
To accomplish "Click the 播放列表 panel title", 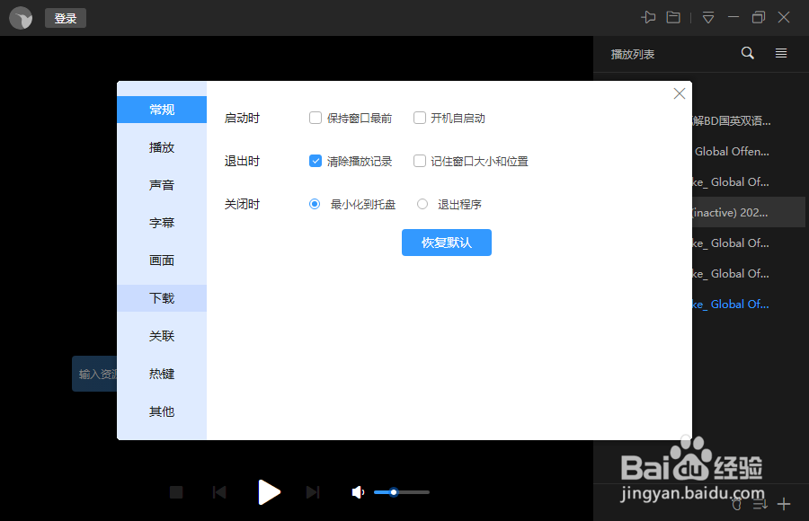I will pyautogui.click(x=633, y=54).
